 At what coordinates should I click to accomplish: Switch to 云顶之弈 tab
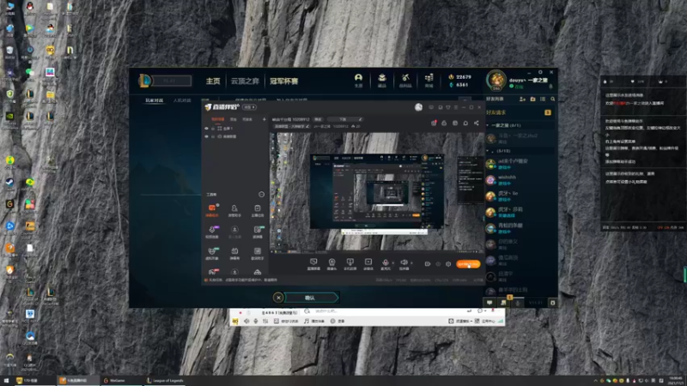pyautogui.click(x=245, y=81)
